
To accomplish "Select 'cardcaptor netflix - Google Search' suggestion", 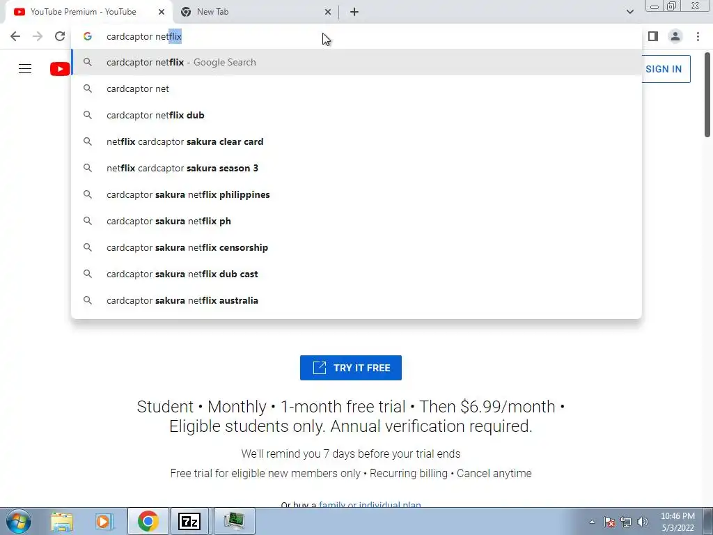I will coord(356,62).
